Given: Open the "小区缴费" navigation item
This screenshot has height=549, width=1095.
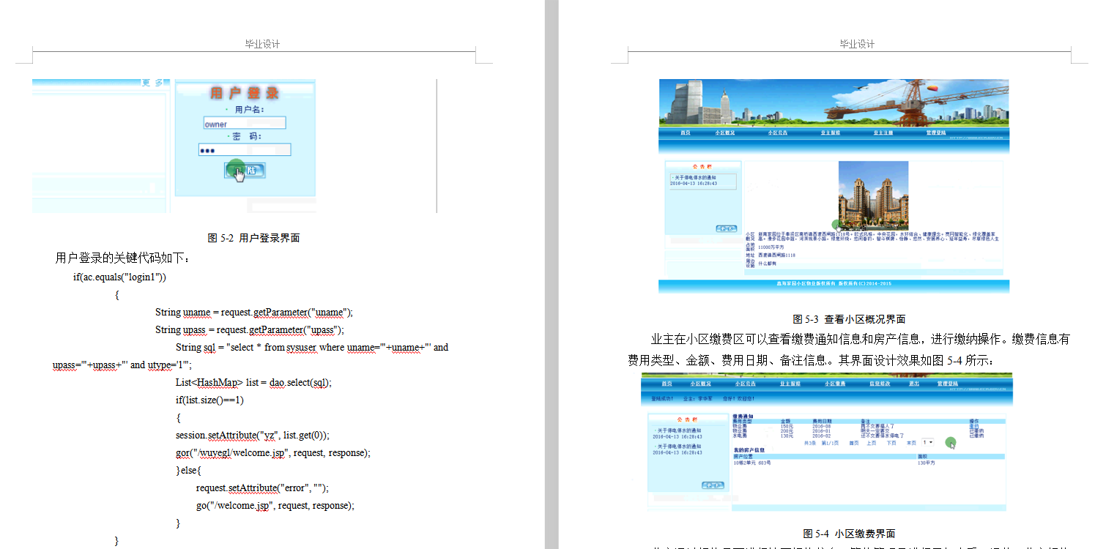Looking at the screenshot, I should (x=835, y=383).
